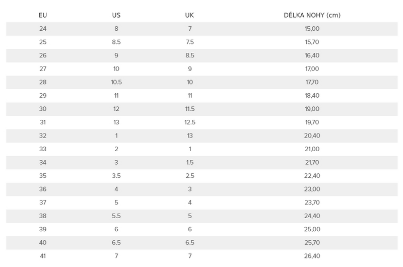This screenshot has height=267, width=403.
Task: Click foot length 25,00 cell
Action: pyautogui.click(x=312, y=229)
